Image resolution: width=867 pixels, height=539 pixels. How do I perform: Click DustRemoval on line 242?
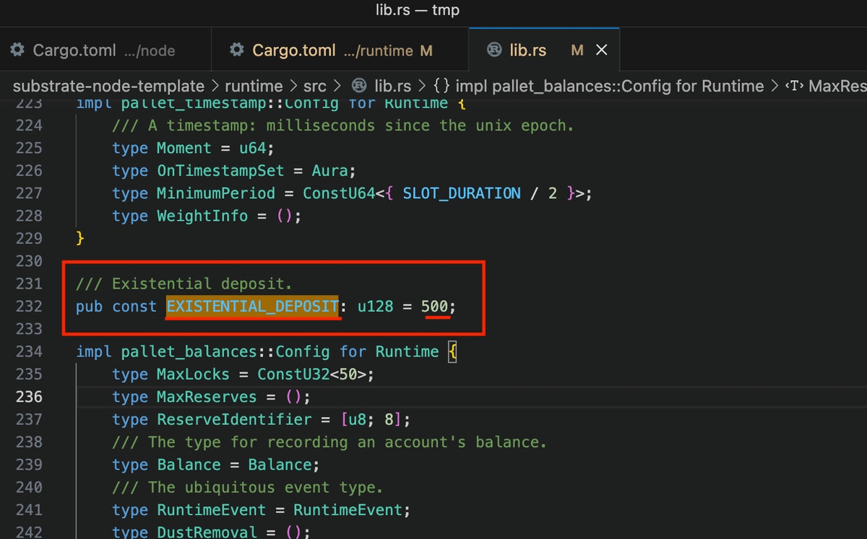click(207, 532)
